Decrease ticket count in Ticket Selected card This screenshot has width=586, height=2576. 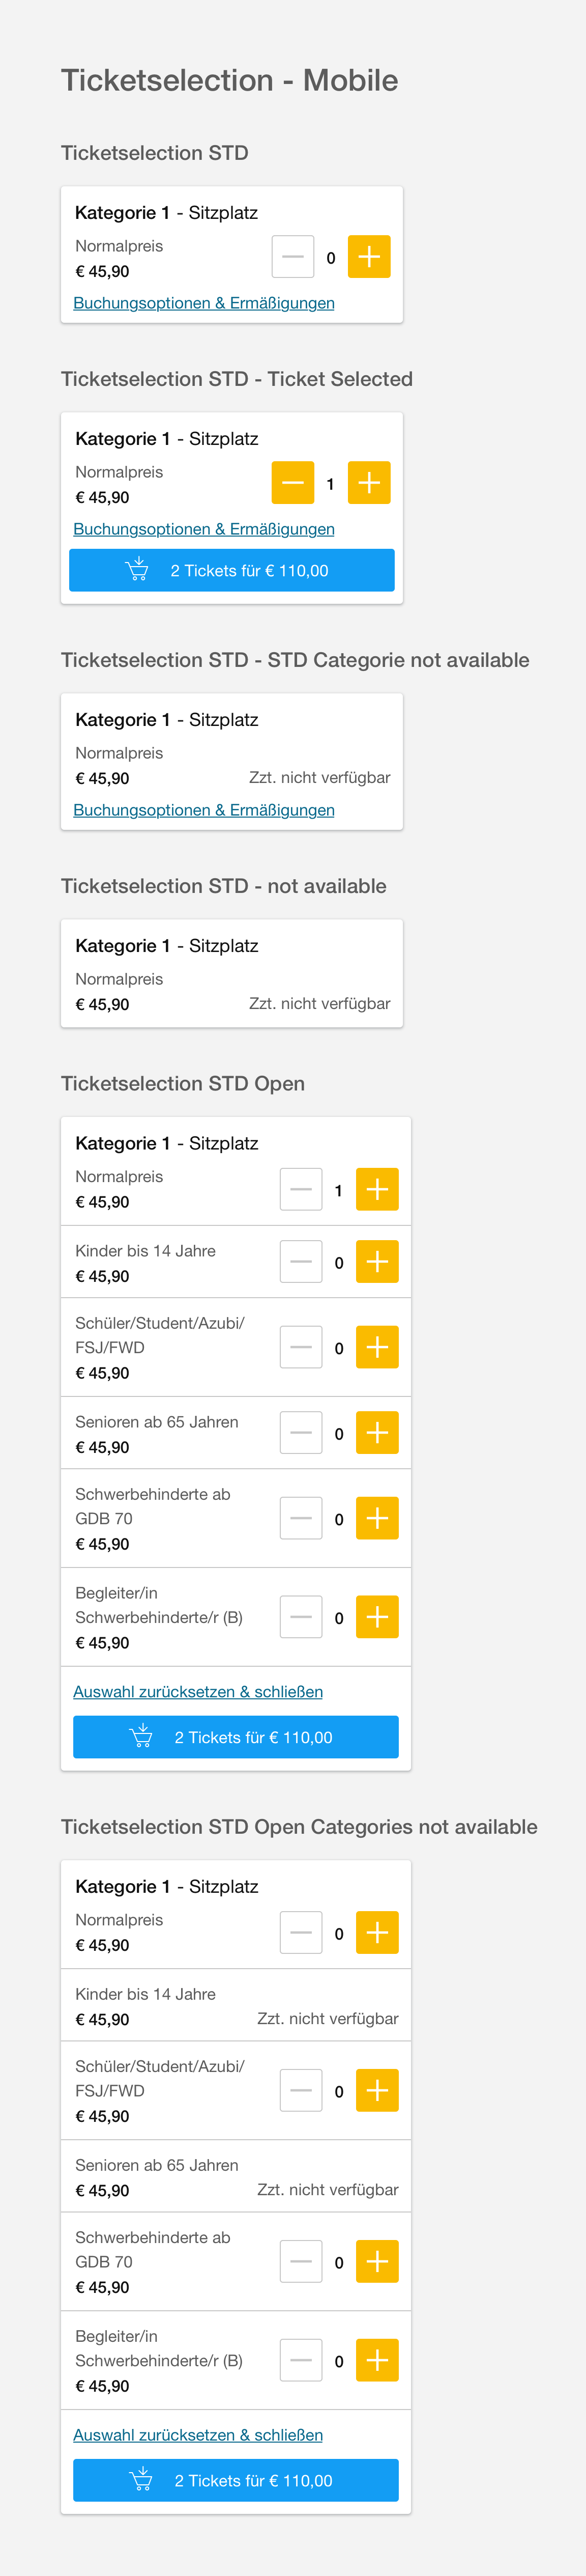[x=293, y=483]
